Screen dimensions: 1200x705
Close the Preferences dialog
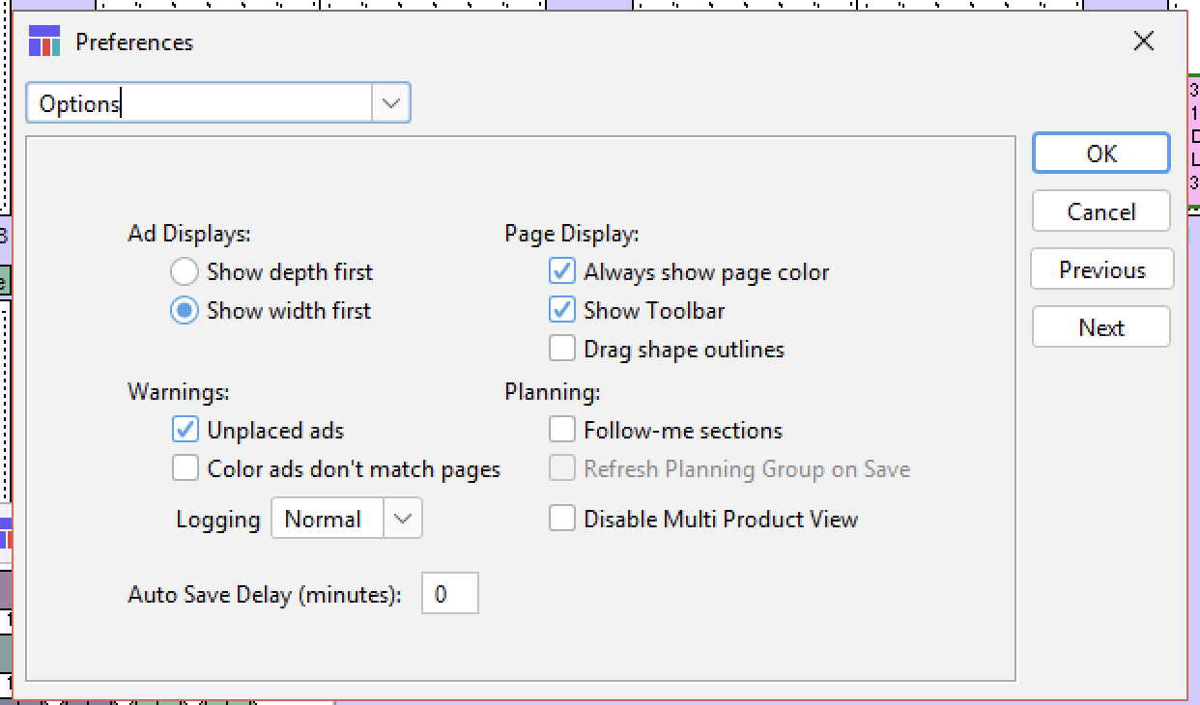[1144, 41]
